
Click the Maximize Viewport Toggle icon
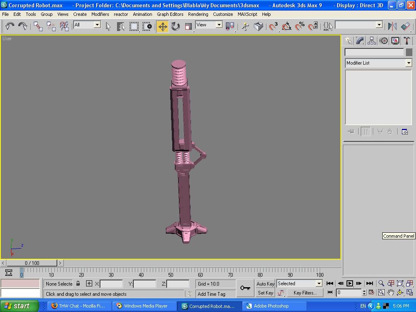(x=409, y=292)
